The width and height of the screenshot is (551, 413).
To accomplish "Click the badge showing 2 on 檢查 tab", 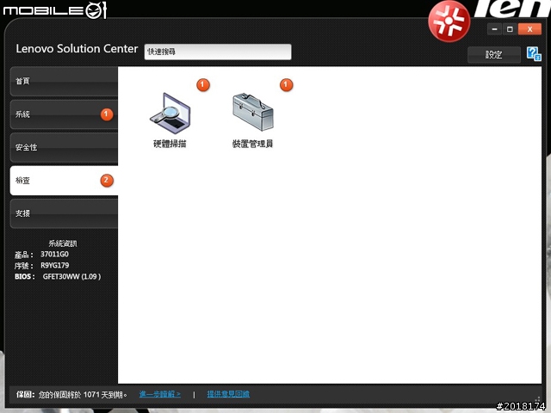I will [x=107, y=181].
